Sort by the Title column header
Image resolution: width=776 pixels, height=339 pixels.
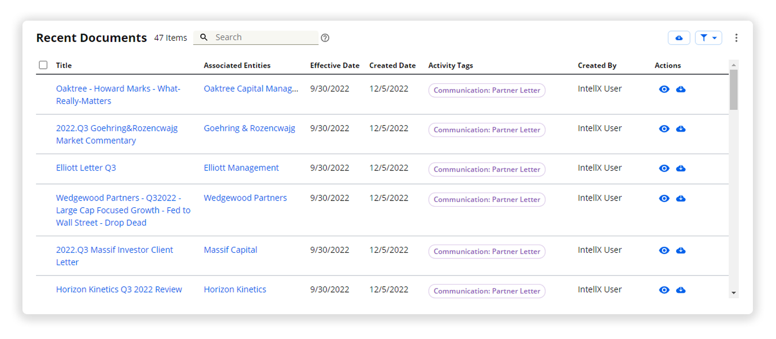64,66
